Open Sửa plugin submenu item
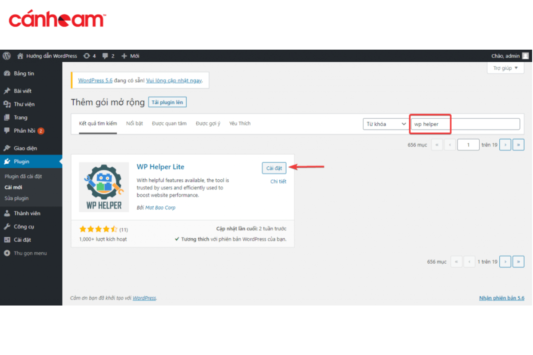The height and width of the screenshot is (355, 533). pyautogui.click(x=16, y=198)
